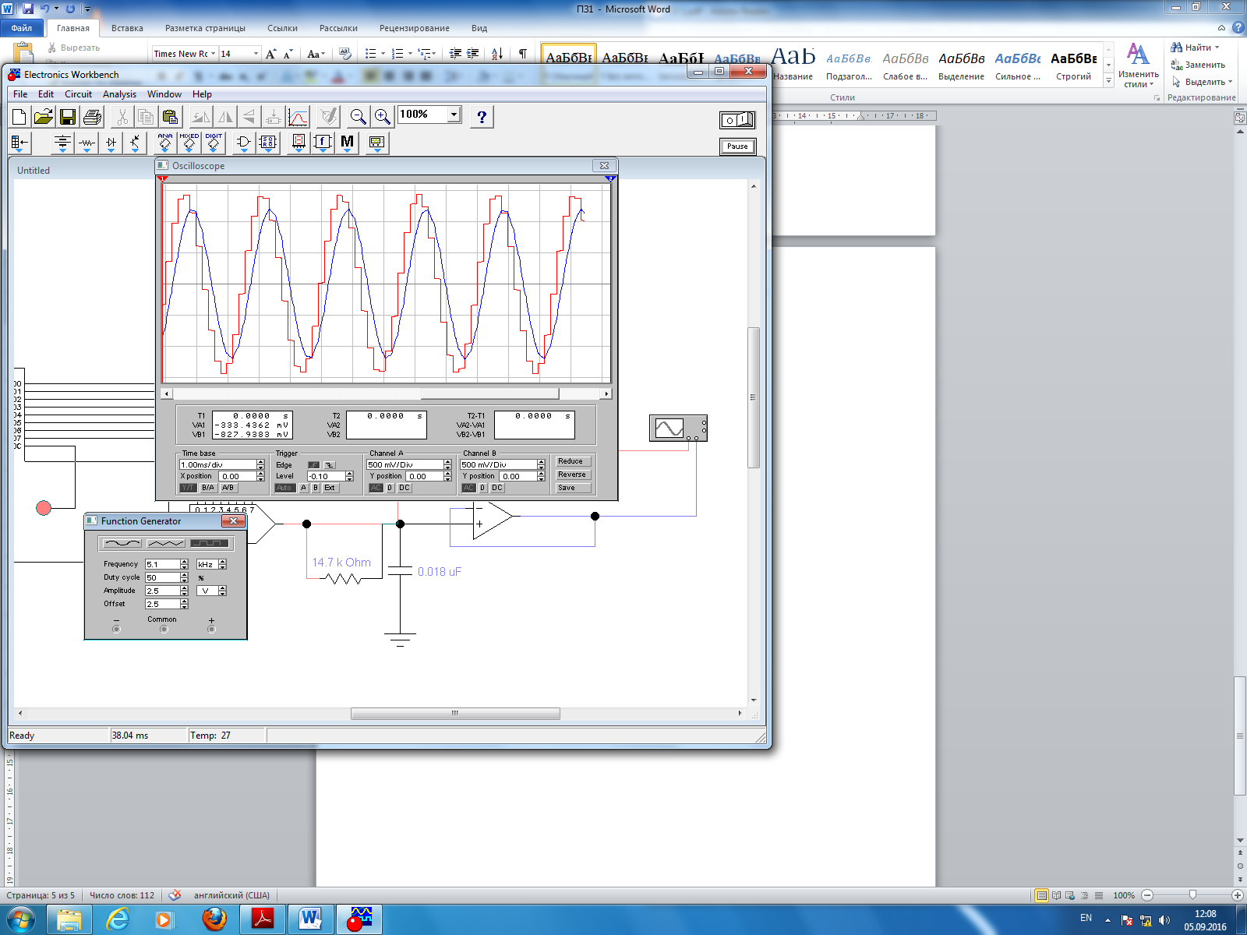This screenshot has height=935, width=1247.
Task: Open the Indicators parts bin (seven-segment display)
Action: pos(299,143)
